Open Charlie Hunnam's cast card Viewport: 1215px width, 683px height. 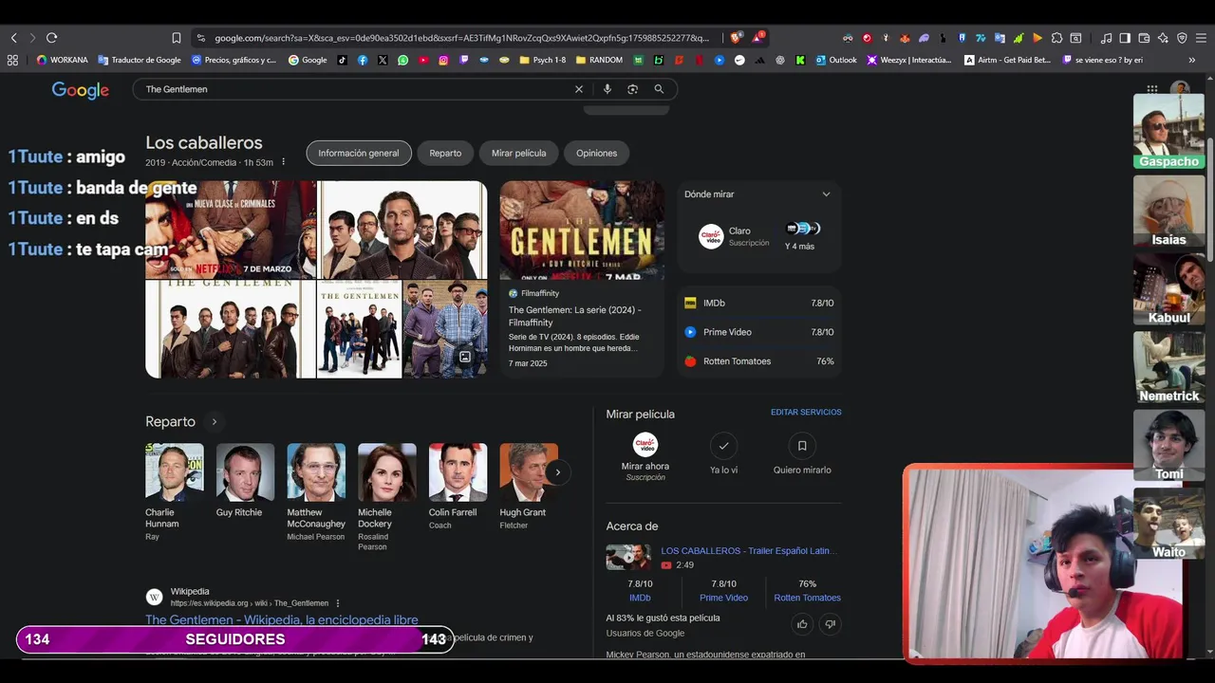174,493
